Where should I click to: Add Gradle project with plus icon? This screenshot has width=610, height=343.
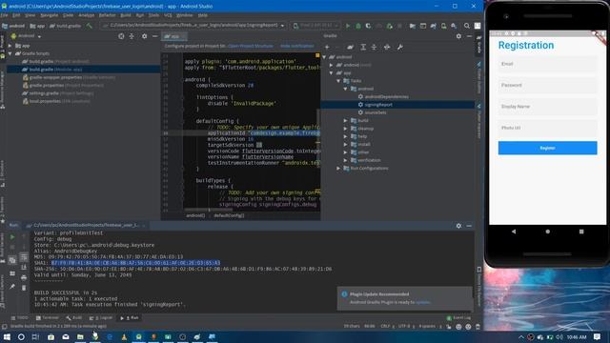tap(327, 47)
